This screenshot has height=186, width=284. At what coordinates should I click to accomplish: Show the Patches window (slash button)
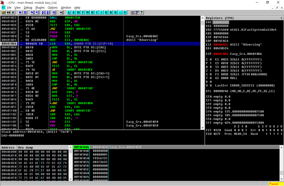pyautogui.click(x=101, y=12)
